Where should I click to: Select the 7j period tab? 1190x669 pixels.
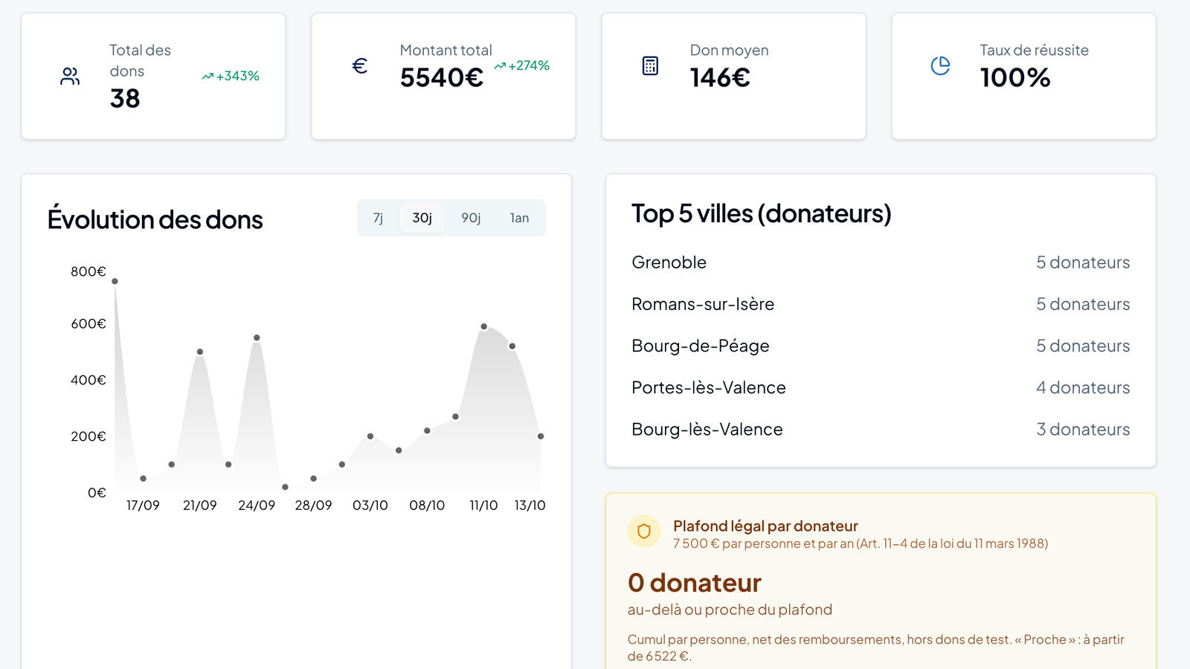pyautogui.click(x=378, y=218)
